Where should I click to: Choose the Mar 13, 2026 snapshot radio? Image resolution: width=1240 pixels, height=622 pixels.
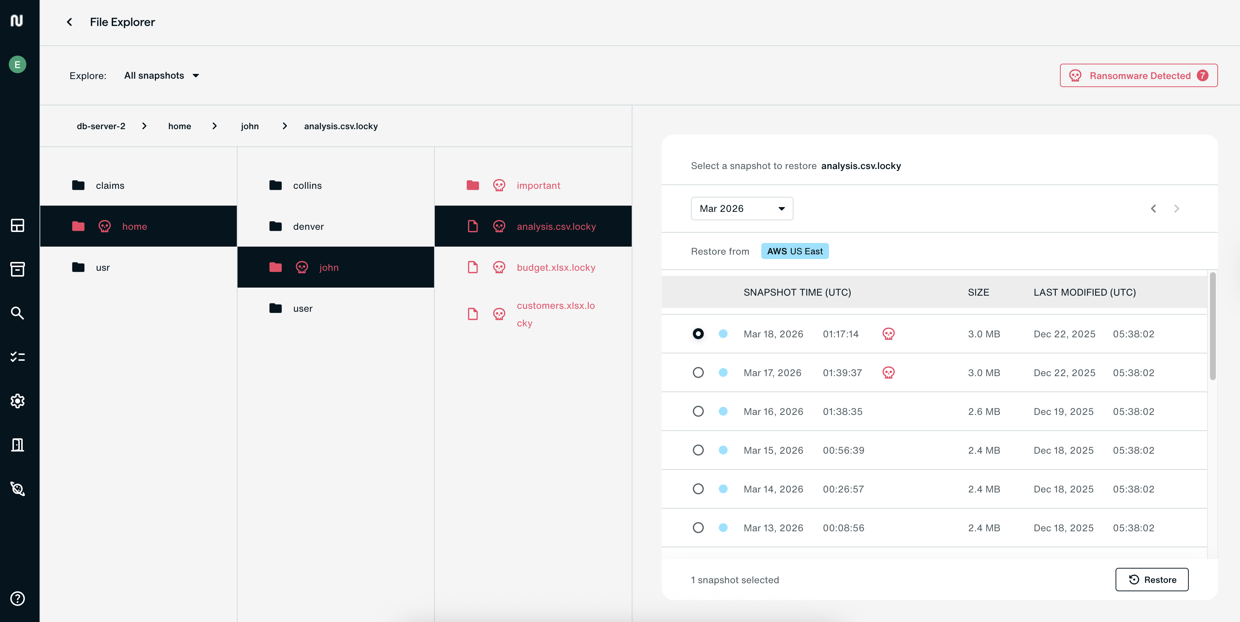(x=698, y=528)
